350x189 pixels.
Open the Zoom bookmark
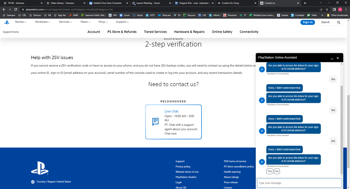tap(125, 15)
